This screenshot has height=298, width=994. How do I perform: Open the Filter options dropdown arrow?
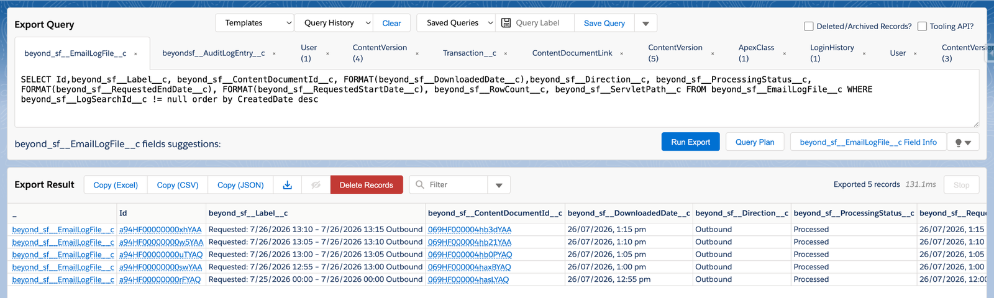(x=499, y=185)
